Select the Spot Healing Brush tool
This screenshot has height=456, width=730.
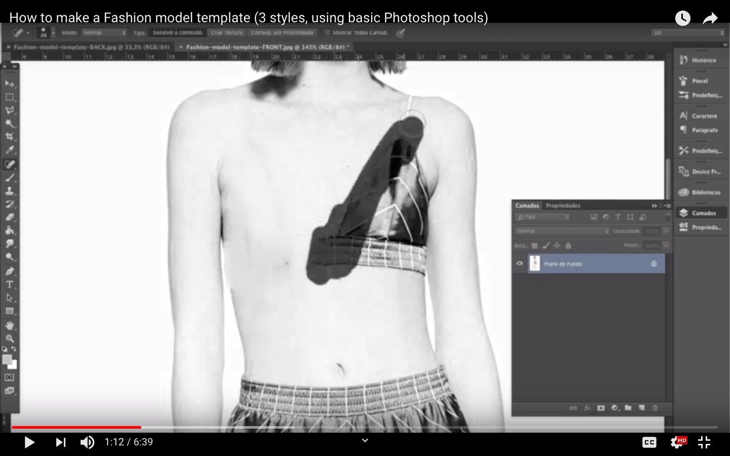pos(10,164)
